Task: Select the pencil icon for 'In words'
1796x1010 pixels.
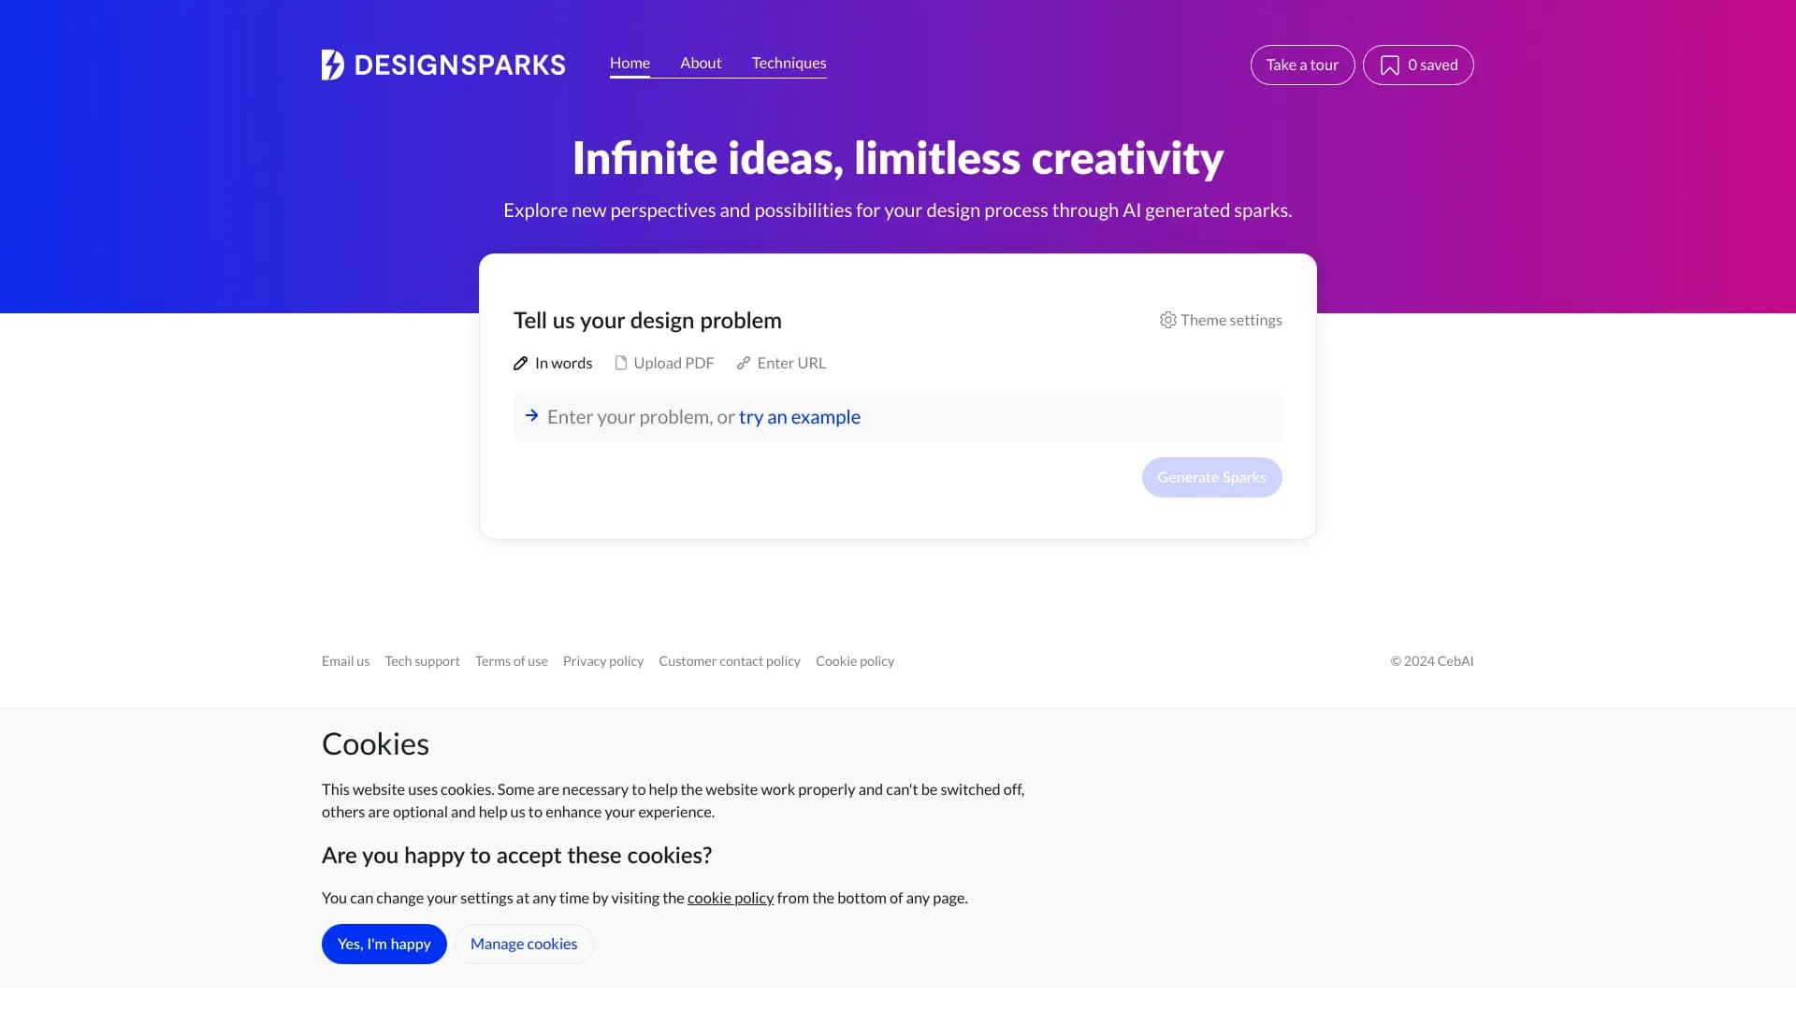Action: [x=521, y=363]
